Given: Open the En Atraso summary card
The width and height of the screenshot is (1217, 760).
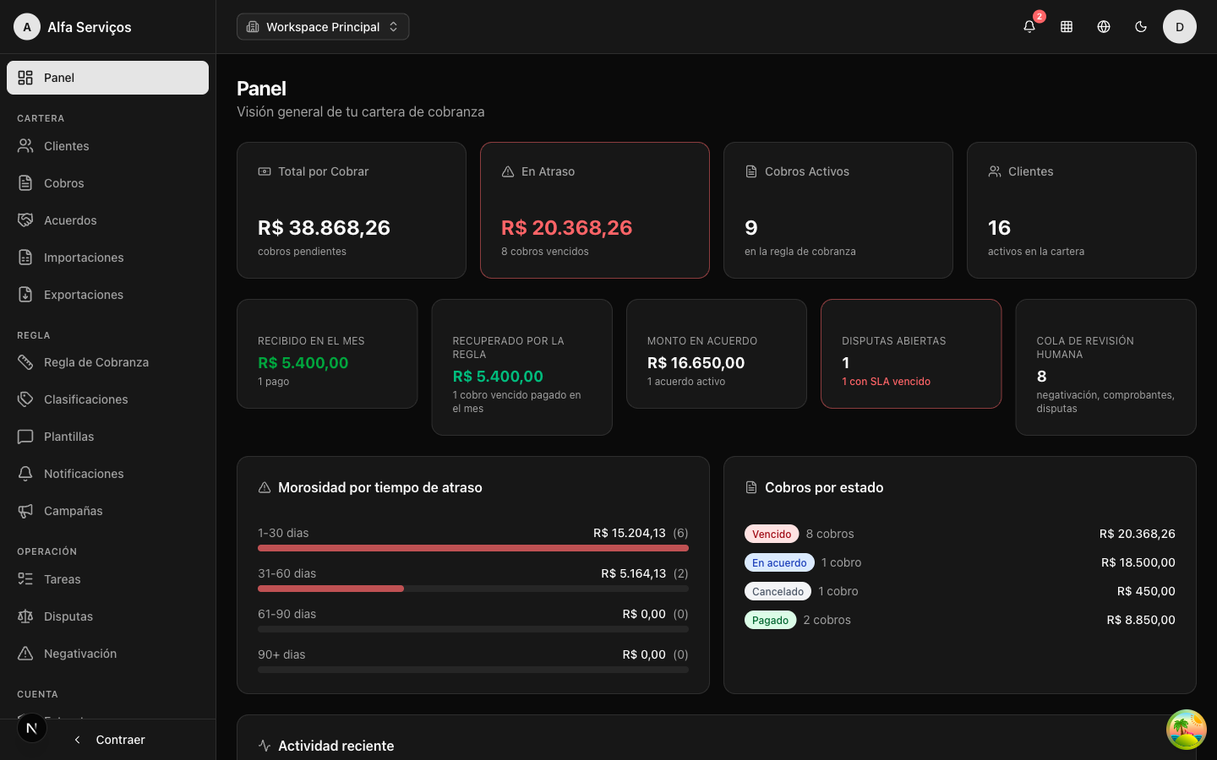Looking at the screenshot, I should point(595,210).
